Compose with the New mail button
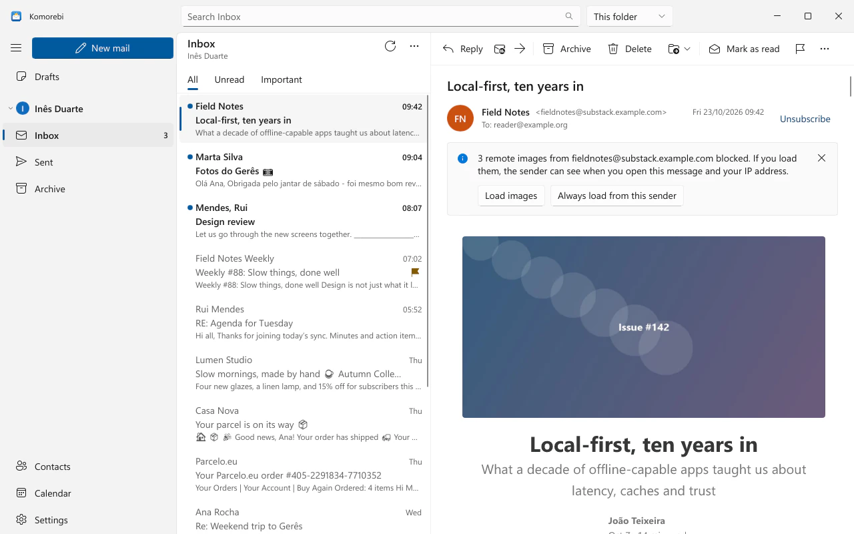 [x=103, y=48]
